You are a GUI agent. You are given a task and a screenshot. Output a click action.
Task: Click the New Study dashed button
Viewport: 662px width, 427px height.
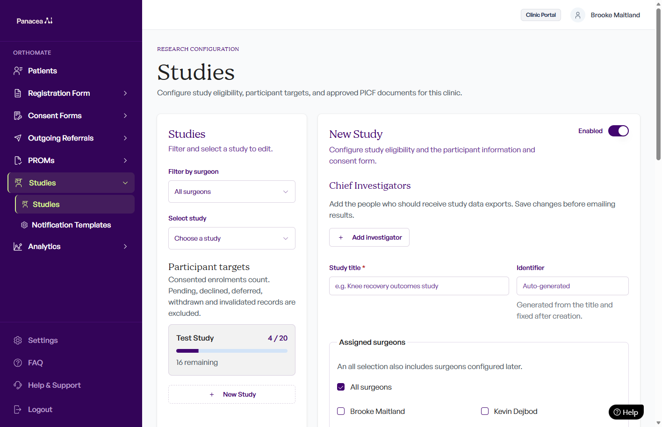coord(232,394)
